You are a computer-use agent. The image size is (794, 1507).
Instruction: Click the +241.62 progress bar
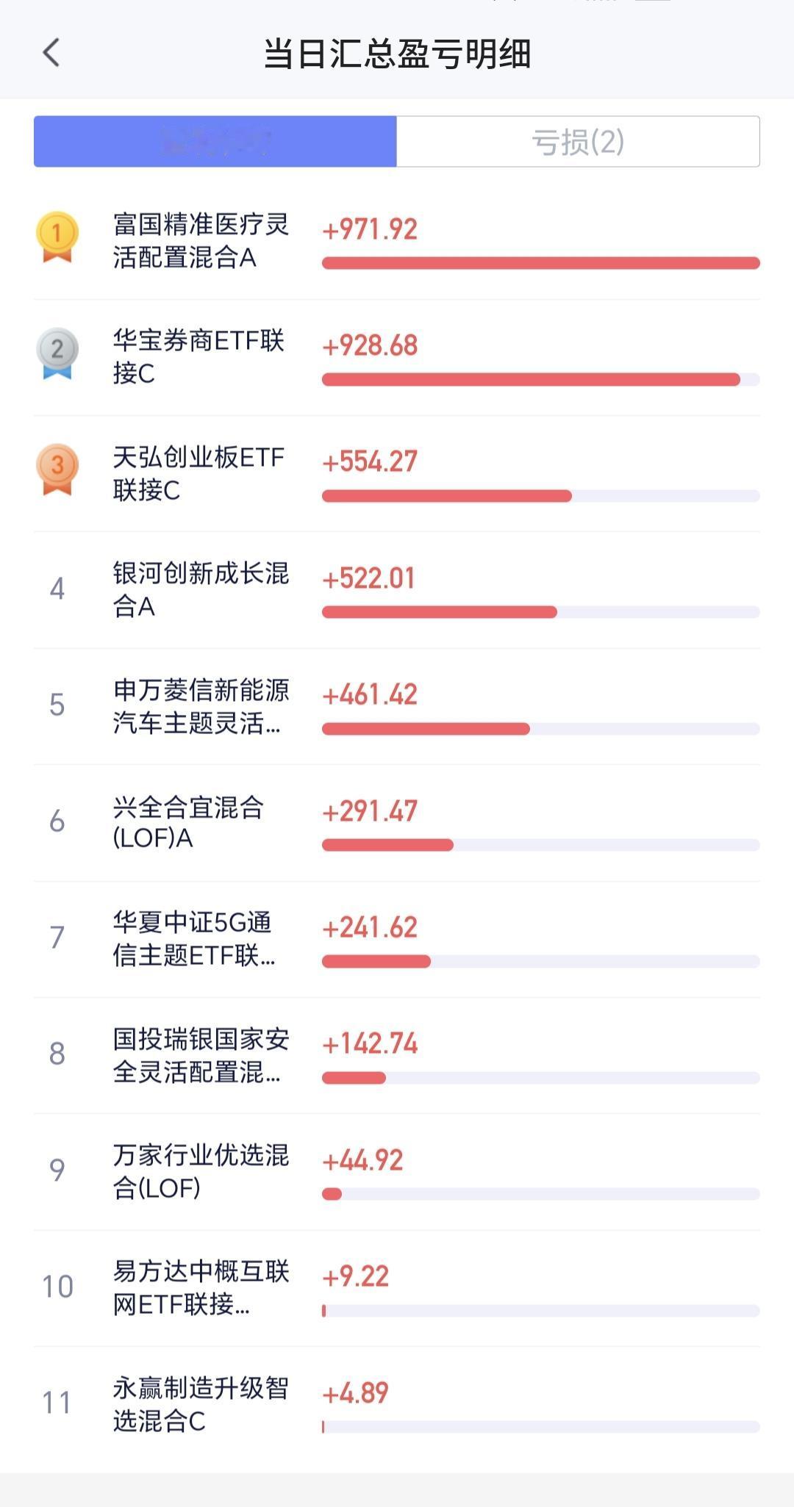(x=541, y=961)
